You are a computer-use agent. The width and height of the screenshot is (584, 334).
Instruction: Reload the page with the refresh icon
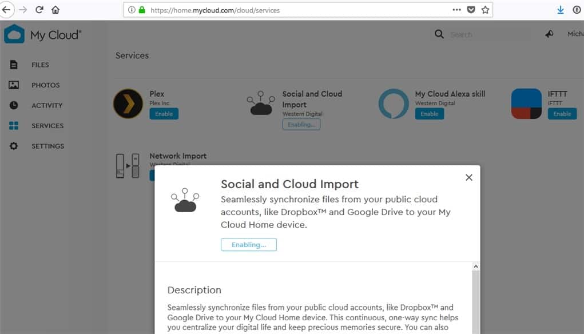click(x=39, y=10)
